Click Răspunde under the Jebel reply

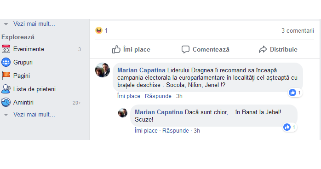coord(175,131)
